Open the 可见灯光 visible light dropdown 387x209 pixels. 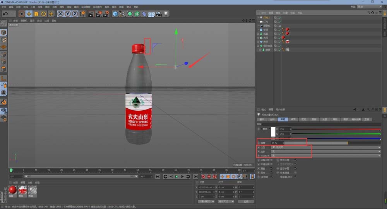click(325, 156)
